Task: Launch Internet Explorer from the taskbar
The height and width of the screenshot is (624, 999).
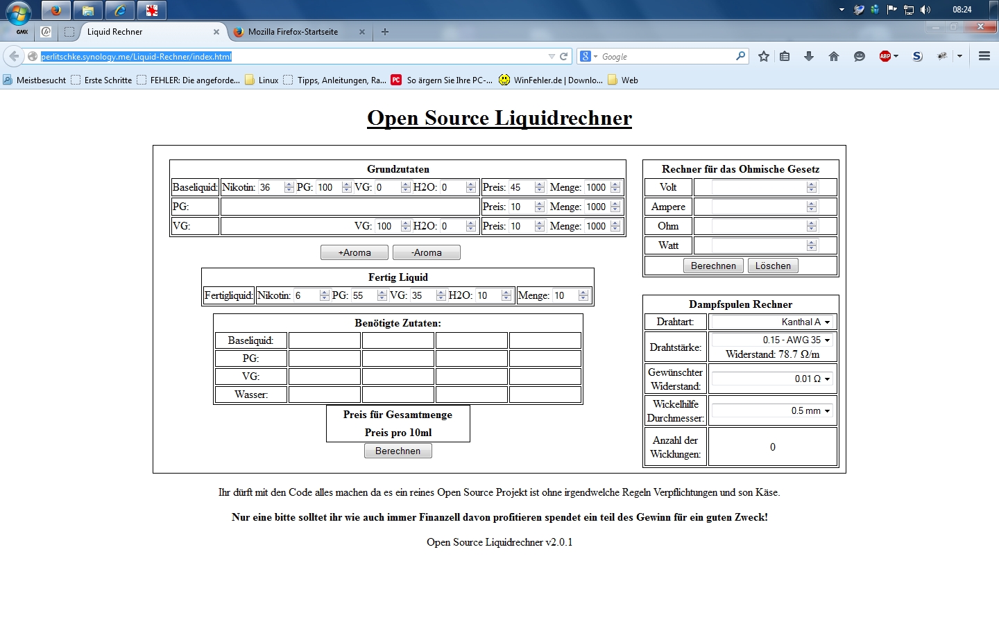Action: point(119,10)
